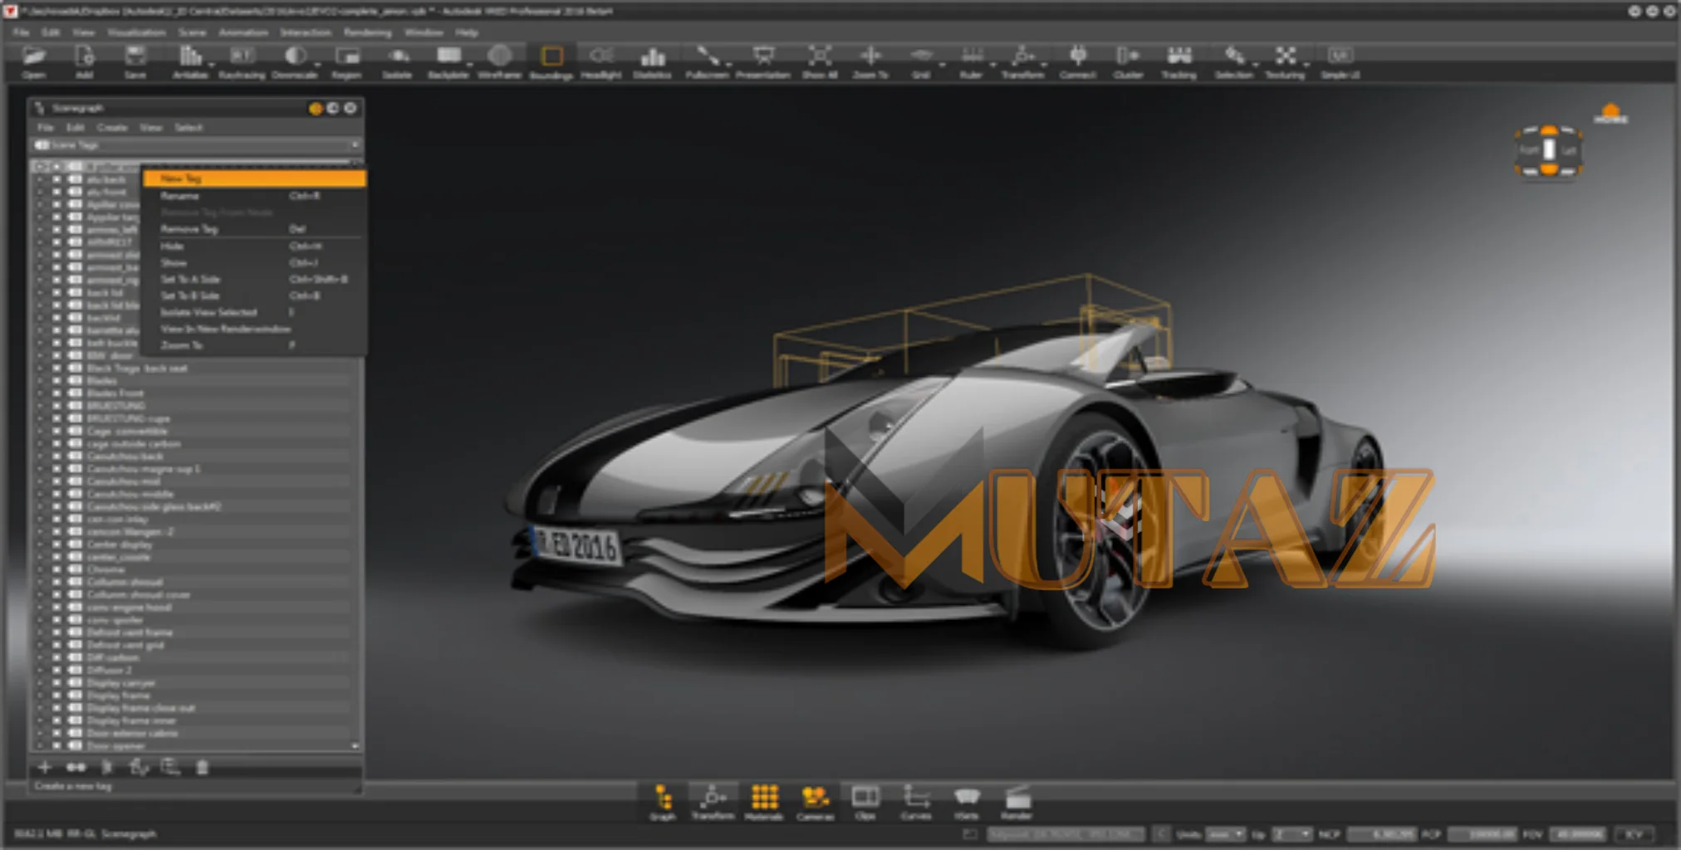The image size is (1681, 850).
Task: Click the view cube navigator
Action: [1548, 150]
